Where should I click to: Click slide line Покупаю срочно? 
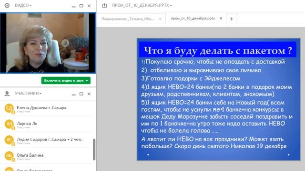213,62
